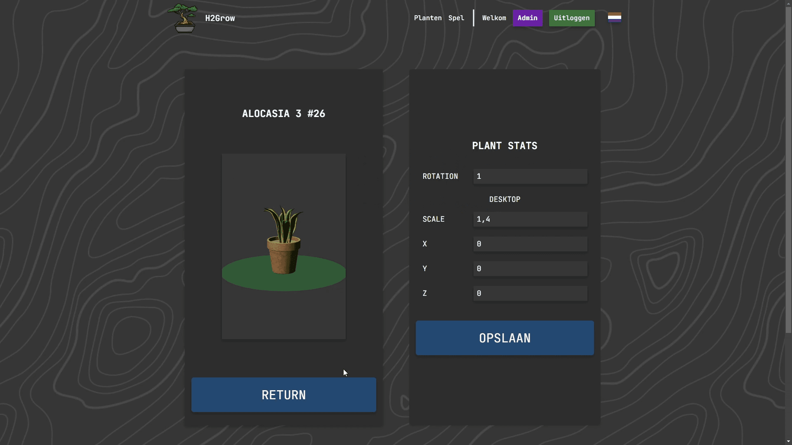Click into the Rotation input field

coord(530,176)
